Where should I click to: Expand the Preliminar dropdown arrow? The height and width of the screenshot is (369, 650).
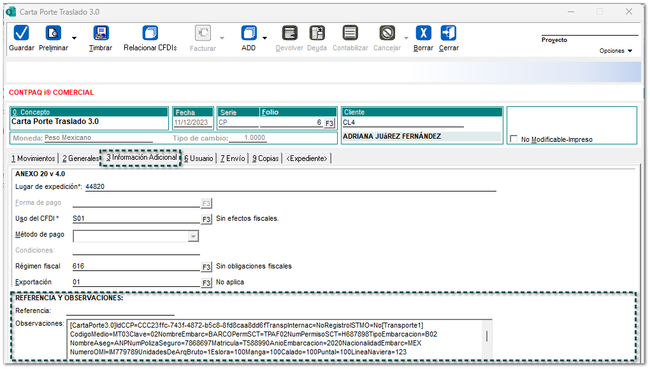click(74, 38)
